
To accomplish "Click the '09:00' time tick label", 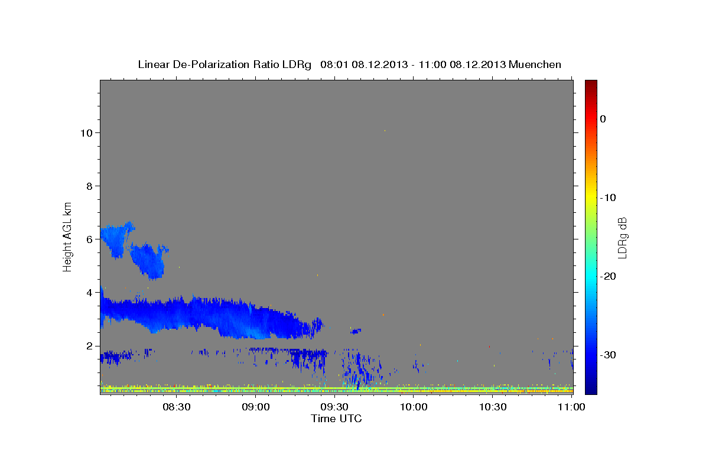I will pyautogui.click(x=256, y=407).
